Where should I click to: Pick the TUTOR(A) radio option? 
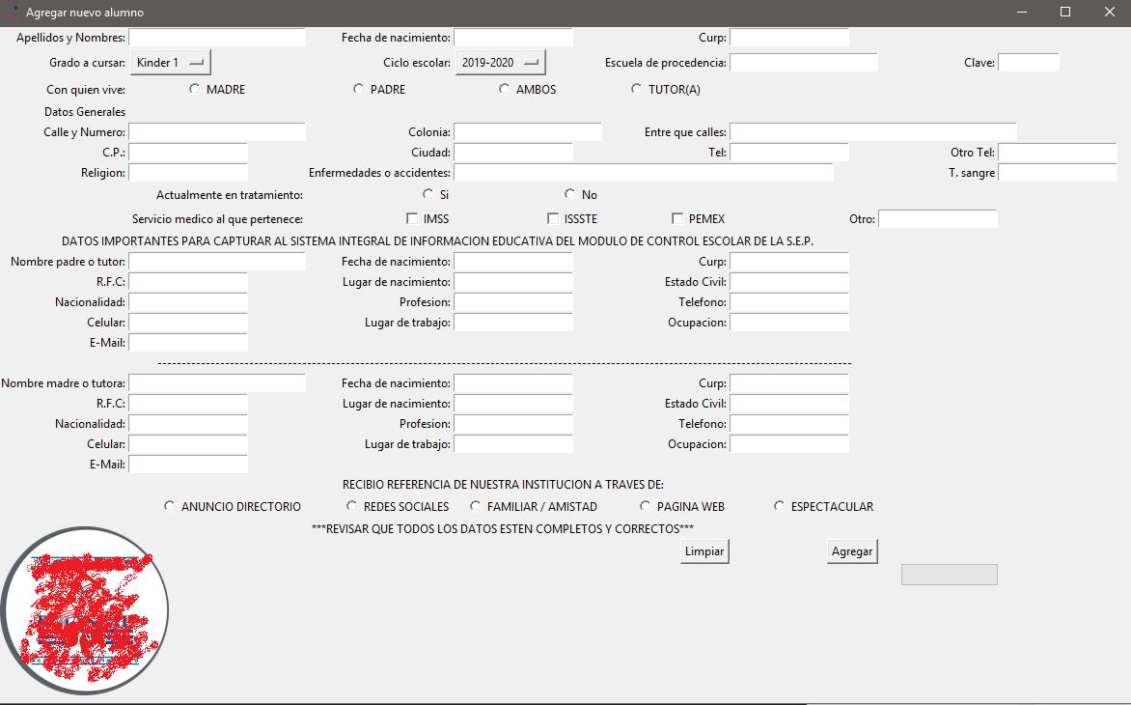(636, 89)
